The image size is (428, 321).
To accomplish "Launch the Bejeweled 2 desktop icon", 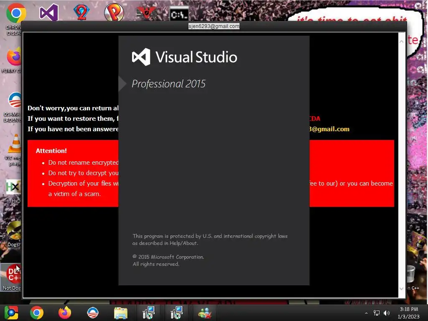I will [x=82, y=13].
